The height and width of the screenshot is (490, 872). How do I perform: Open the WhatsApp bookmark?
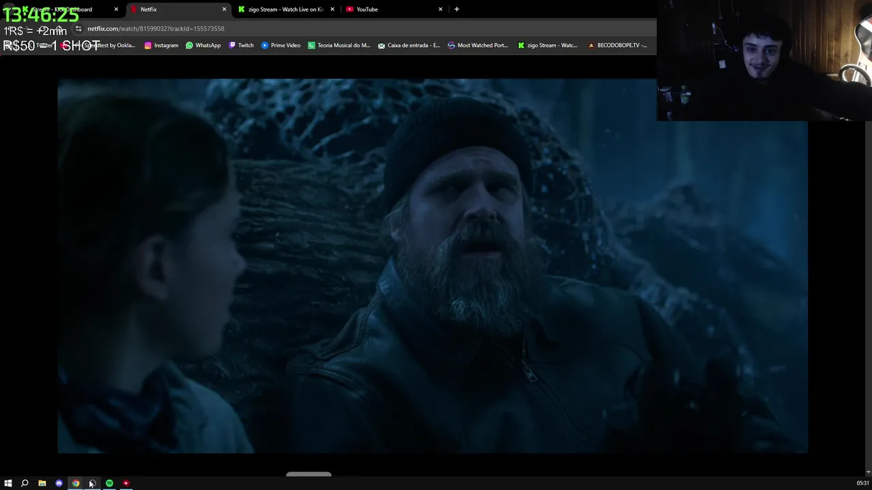pos(203,46)
